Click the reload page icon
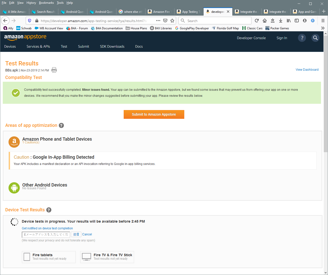 click(257, 21)
